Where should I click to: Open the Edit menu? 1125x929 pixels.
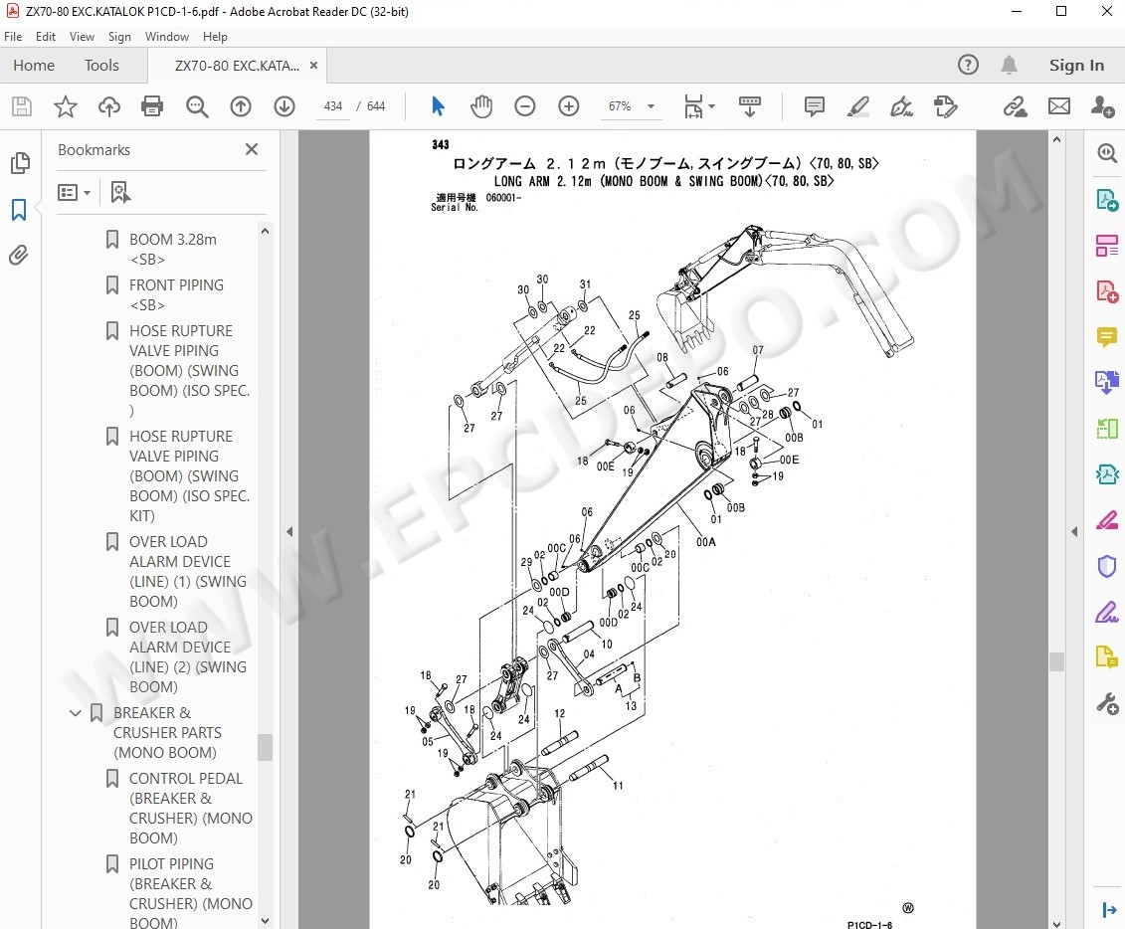(45, 37)
